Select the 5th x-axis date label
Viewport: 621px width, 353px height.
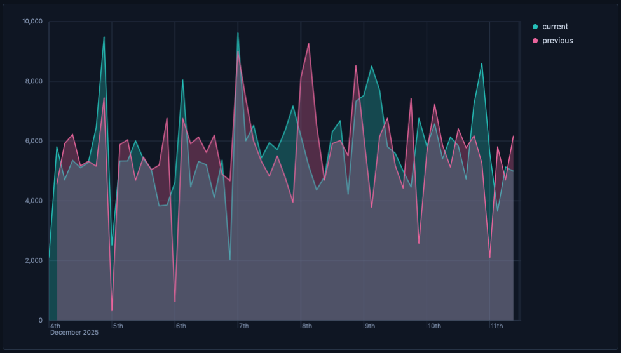[118, 326]
